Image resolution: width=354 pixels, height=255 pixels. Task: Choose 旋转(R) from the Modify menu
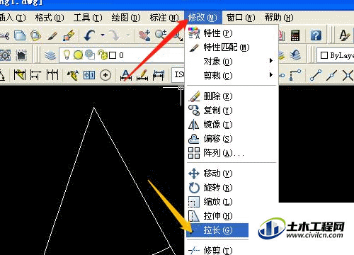pos(231,188)
